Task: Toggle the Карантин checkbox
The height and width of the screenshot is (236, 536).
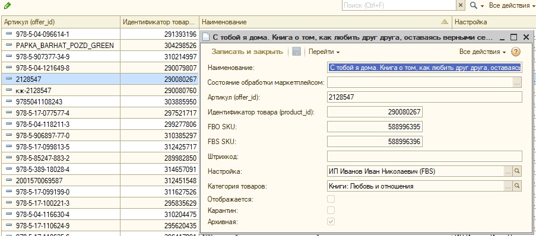Action: tap(331, 210)
